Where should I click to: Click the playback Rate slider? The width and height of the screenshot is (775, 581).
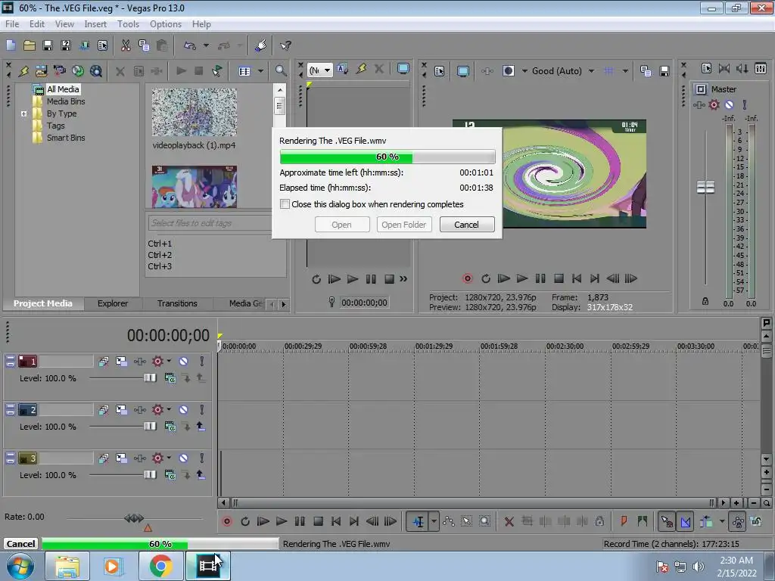pyautogui.click(x=134, y=518)
